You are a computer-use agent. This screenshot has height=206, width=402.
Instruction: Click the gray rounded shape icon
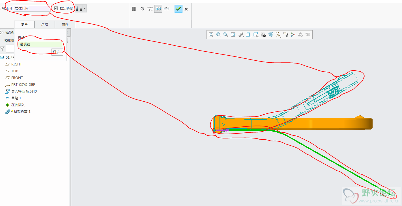point(308,35)
